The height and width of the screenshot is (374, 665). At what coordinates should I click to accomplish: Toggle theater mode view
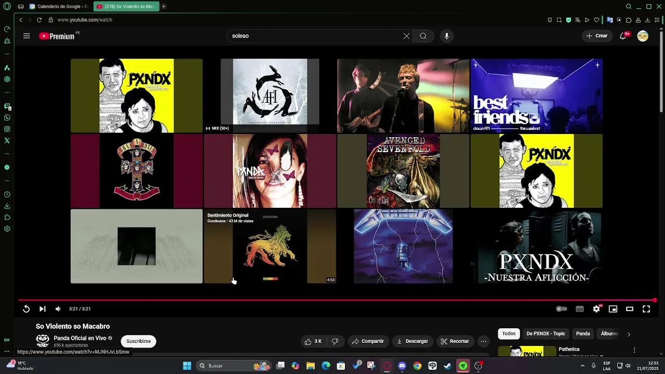pyautogui.click(x=630, y=309)
